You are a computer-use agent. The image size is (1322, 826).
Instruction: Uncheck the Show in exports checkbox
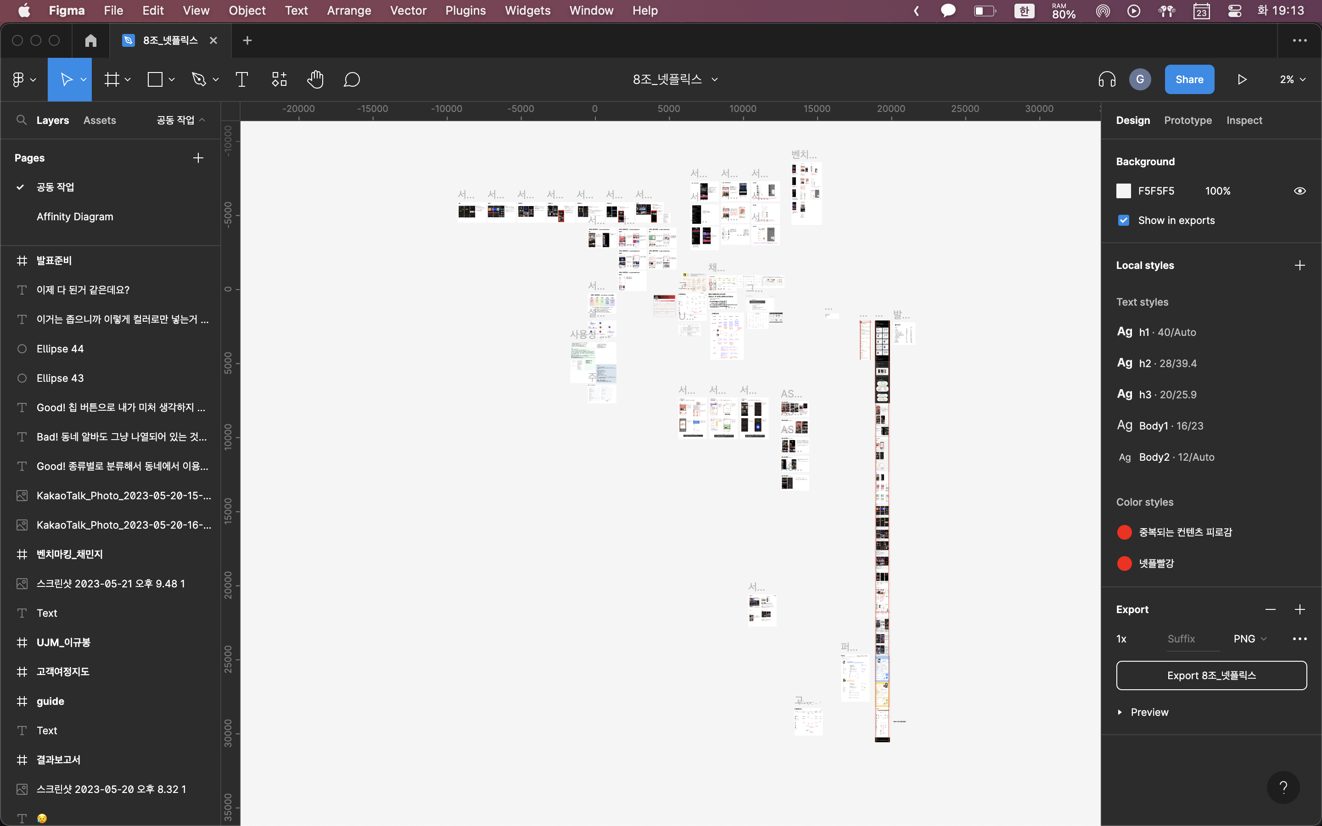coord(1123,221)
